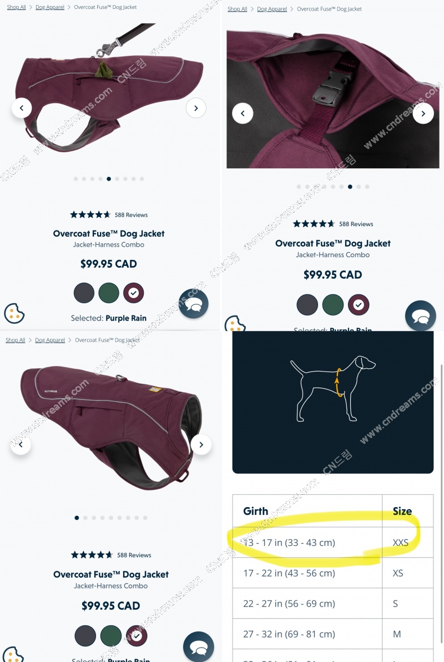Open Dog Apparel breadcrumb above buckle close-up
Viewport: 444px width, 662px height.
[272, 9]
